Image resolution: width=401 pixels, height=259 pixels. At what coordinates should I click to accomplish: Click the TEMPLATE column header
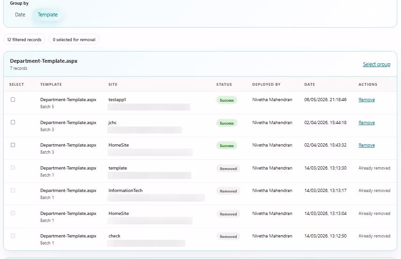point(51,84)
